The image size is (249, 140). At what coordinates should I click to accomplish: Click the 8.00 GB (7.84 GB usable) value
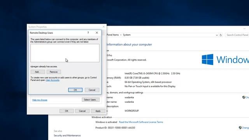click(x=137, y=78)
